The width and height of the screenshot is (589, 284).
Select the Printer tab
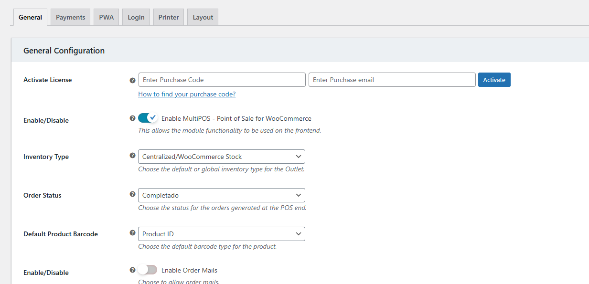pyautogui.click(x=169, y=17)
